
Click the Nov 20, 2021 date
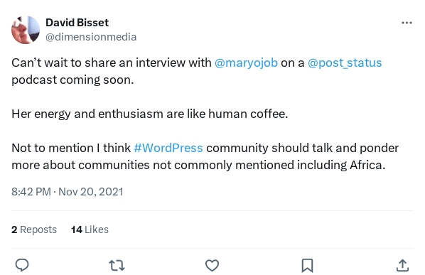(91, 192)
